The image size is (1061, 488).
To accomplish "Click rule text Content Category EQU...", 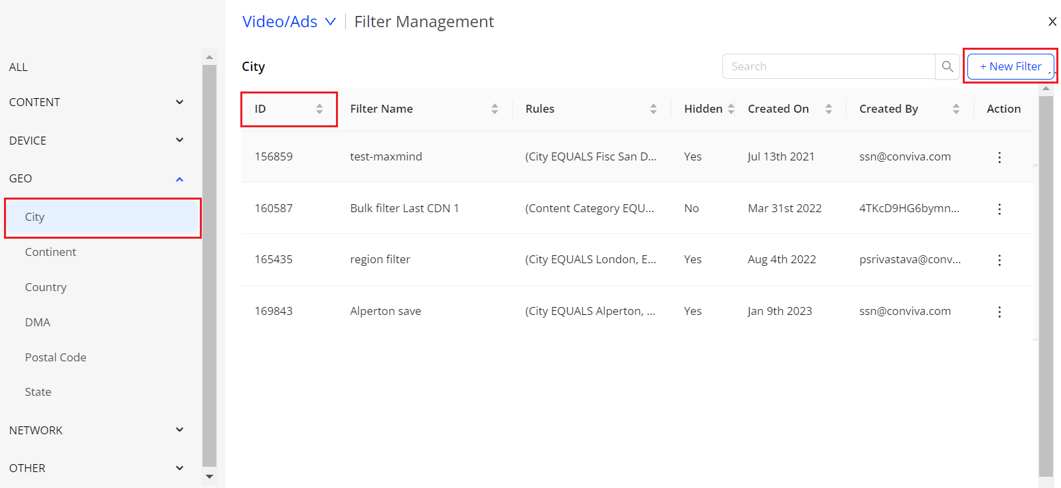I will click(590, 208).
